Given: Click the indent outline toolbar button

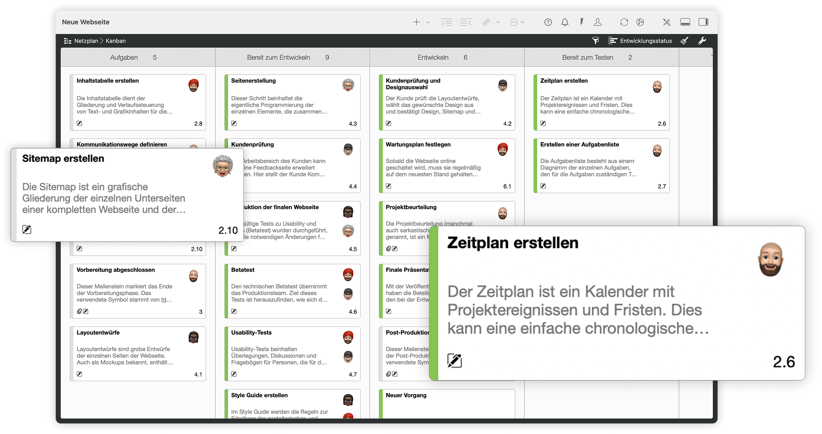Looking at the screenshot, I should (x=446, y=22).
